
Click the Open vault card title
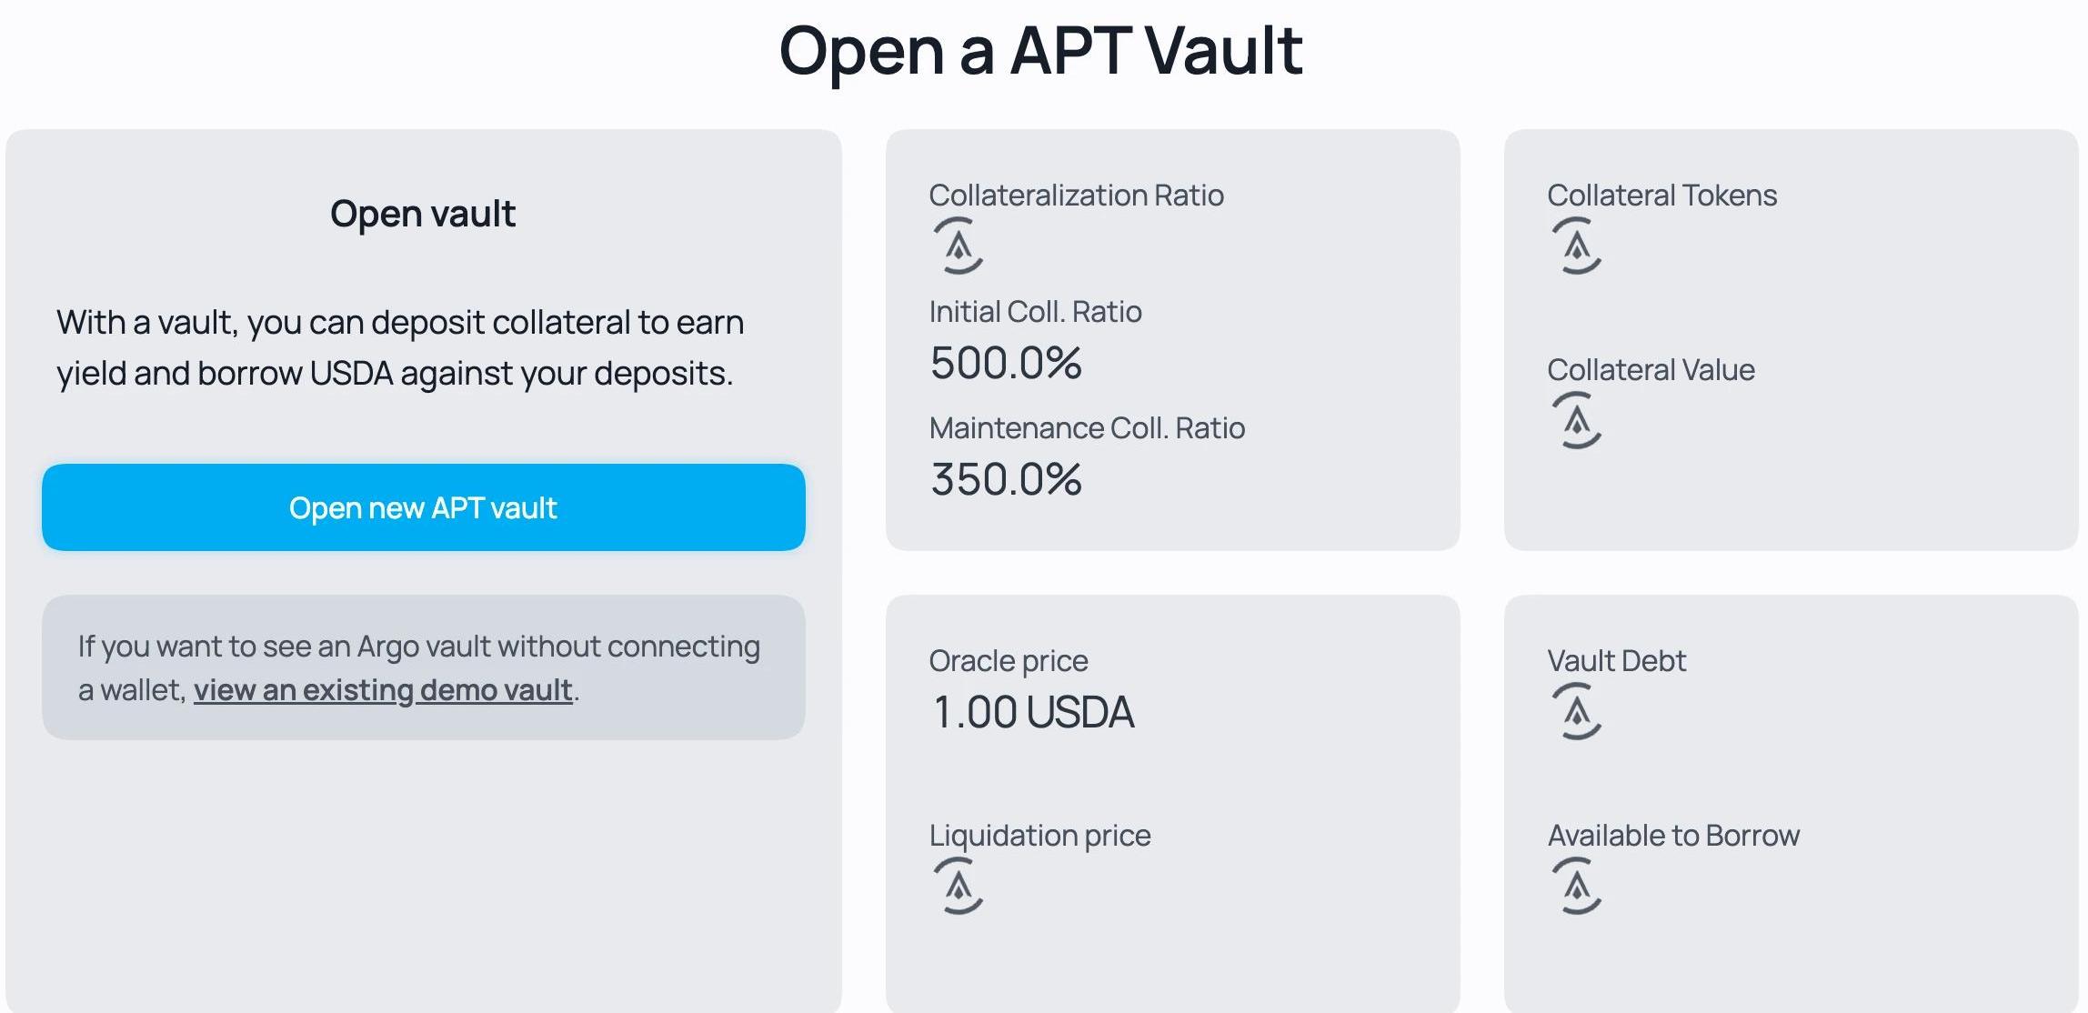tap(423, 215)
